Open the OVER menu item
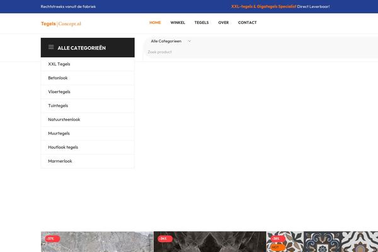Image resolution: width=378 pixels, height=252 pixels. (224, 23)
